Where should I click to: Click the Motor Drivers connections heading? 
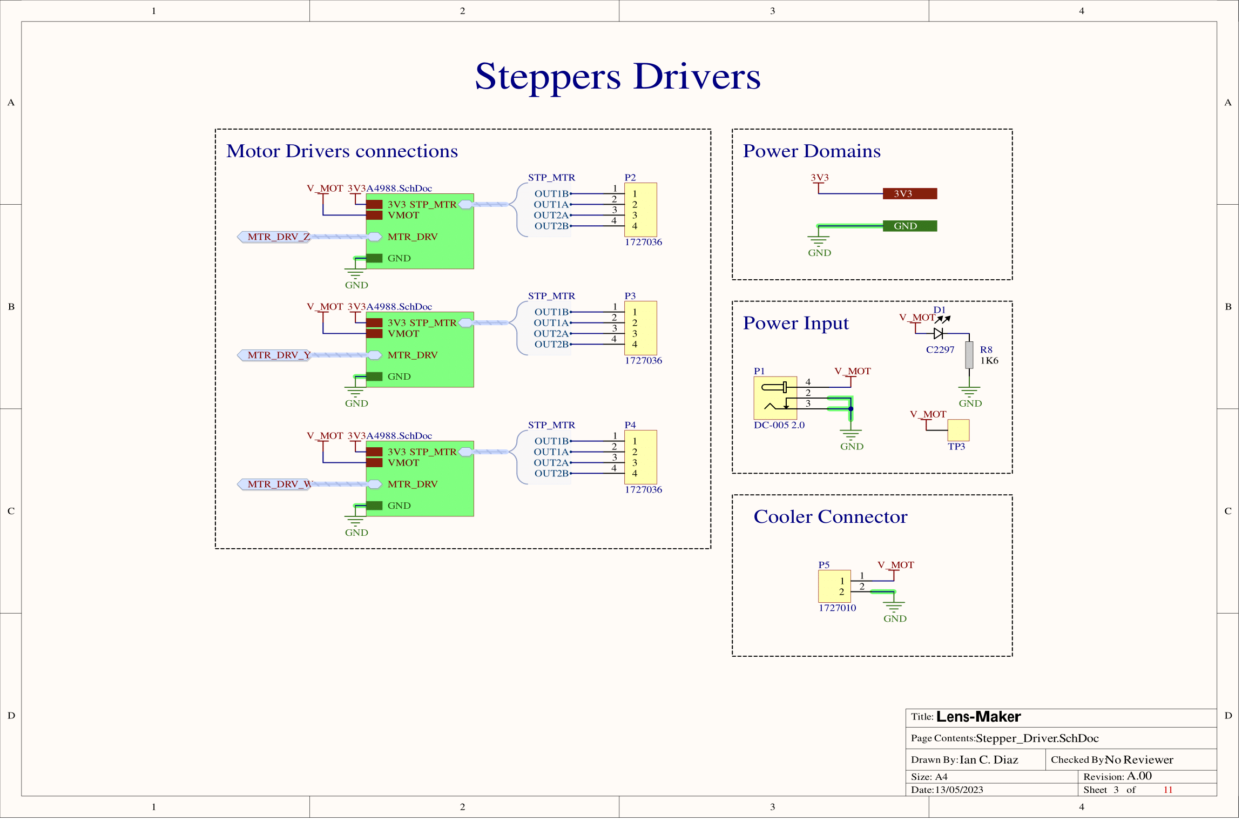point(342,151)
